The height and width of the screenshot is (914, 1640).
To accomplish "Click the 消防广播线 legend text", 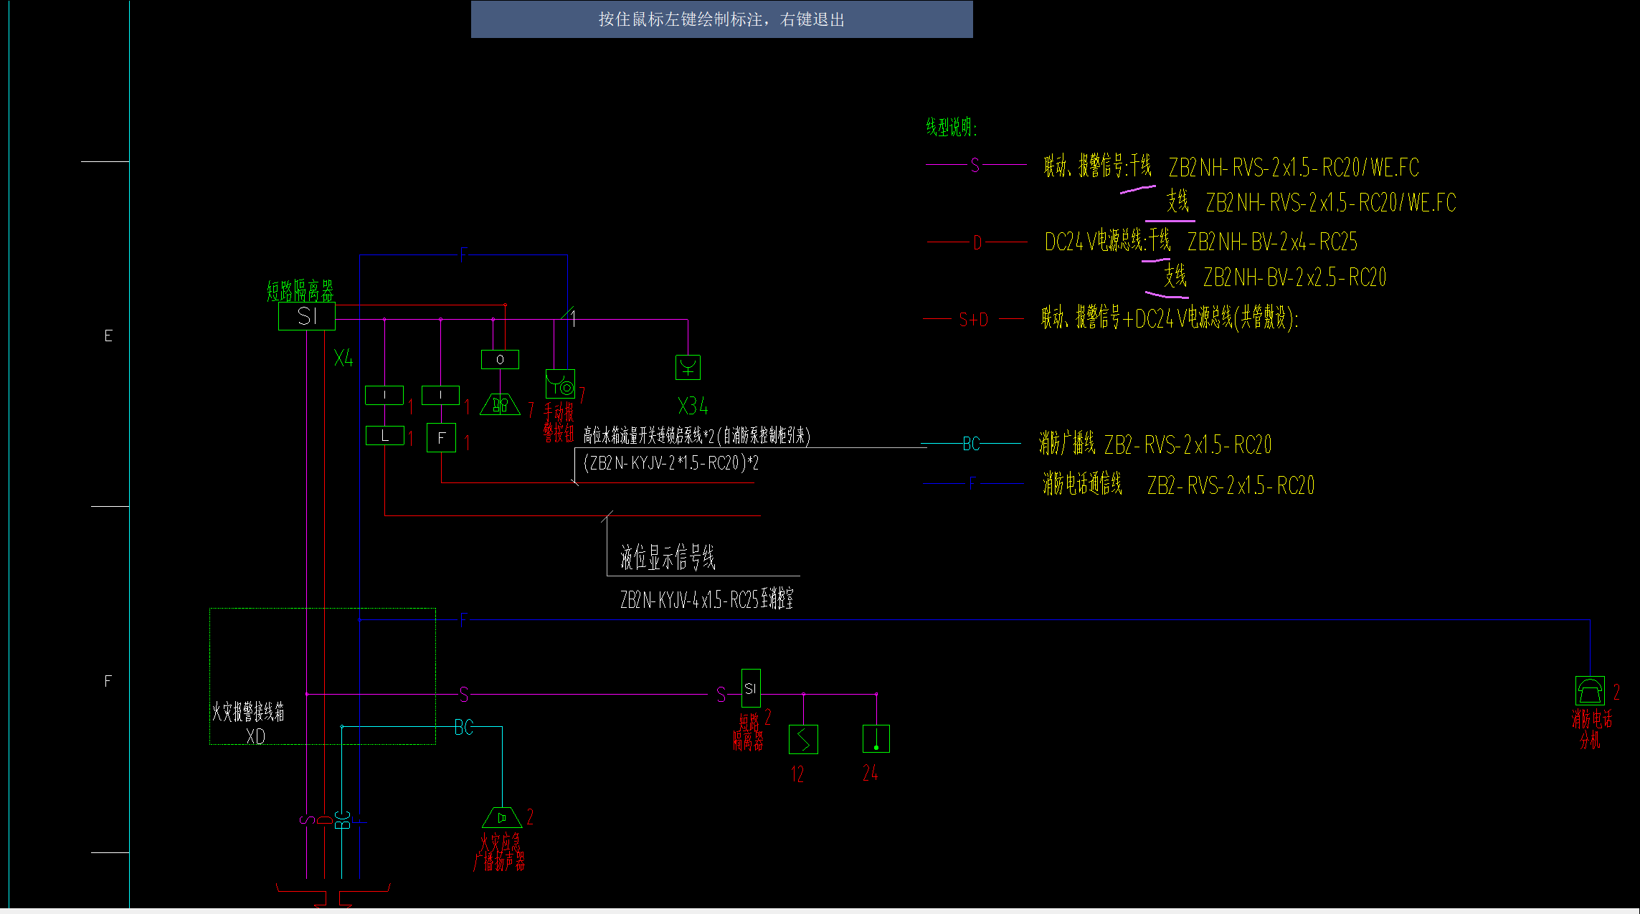I will click(x=1067, y=443).
